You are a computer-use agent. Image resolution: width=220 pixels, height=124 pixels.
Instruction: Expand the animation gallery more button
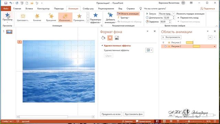pyautogui.click(x=88, y=21)
